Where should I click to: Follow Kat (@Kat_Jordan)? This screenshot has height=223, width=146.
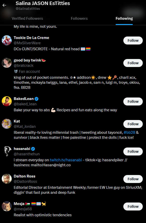133,124
